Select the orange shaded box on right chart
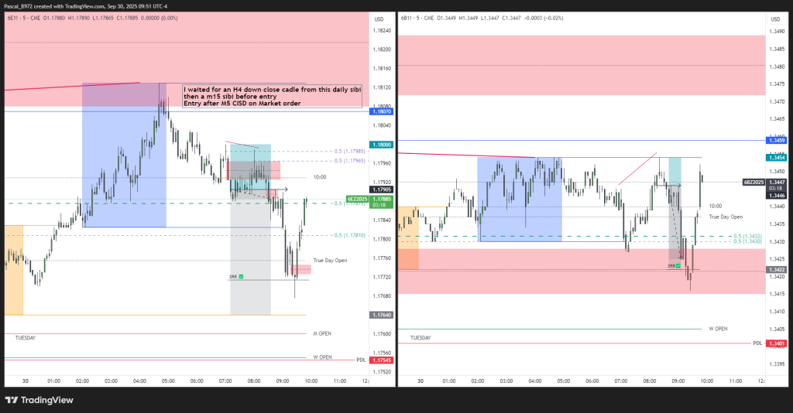The width and height of the screenshot is (793, 413). (408, 238)
